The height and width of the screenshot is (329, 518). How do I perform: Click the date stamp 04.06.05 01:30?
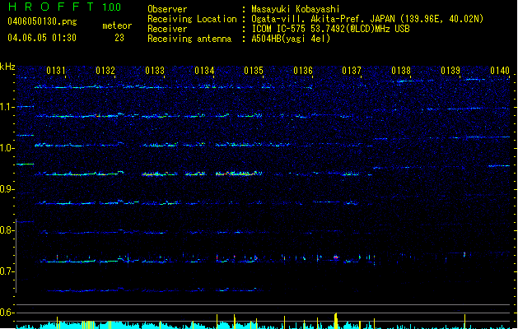pos(42,38)
